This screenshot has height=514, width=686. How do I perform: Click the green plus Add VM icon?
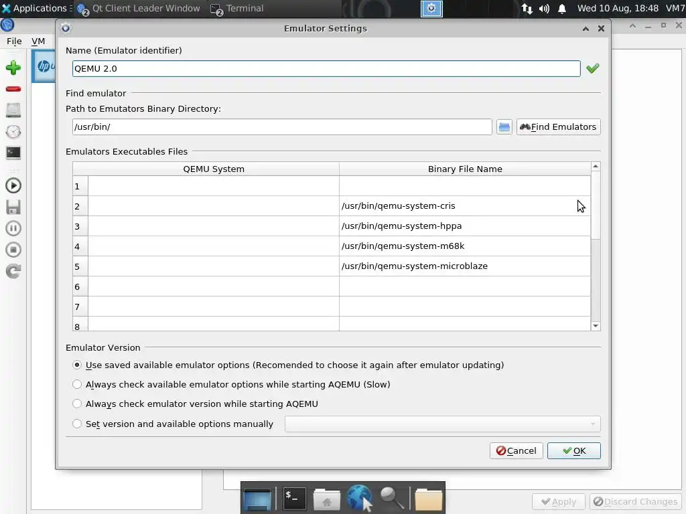(13, 68)
